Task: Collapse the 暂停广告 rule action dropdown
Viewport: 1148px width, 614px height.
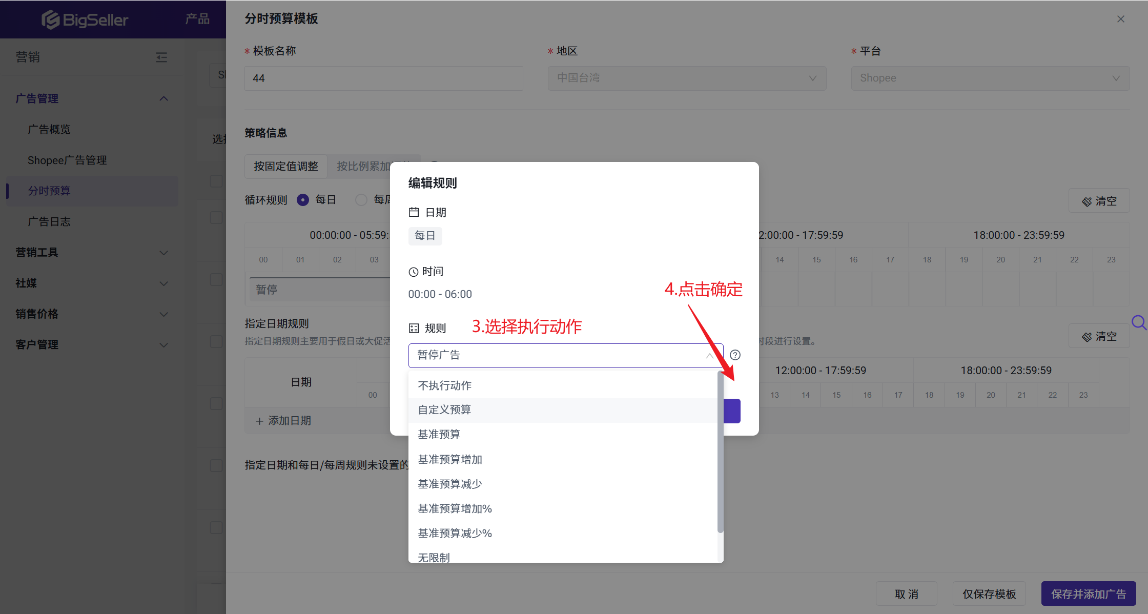Action: (709, 355)
